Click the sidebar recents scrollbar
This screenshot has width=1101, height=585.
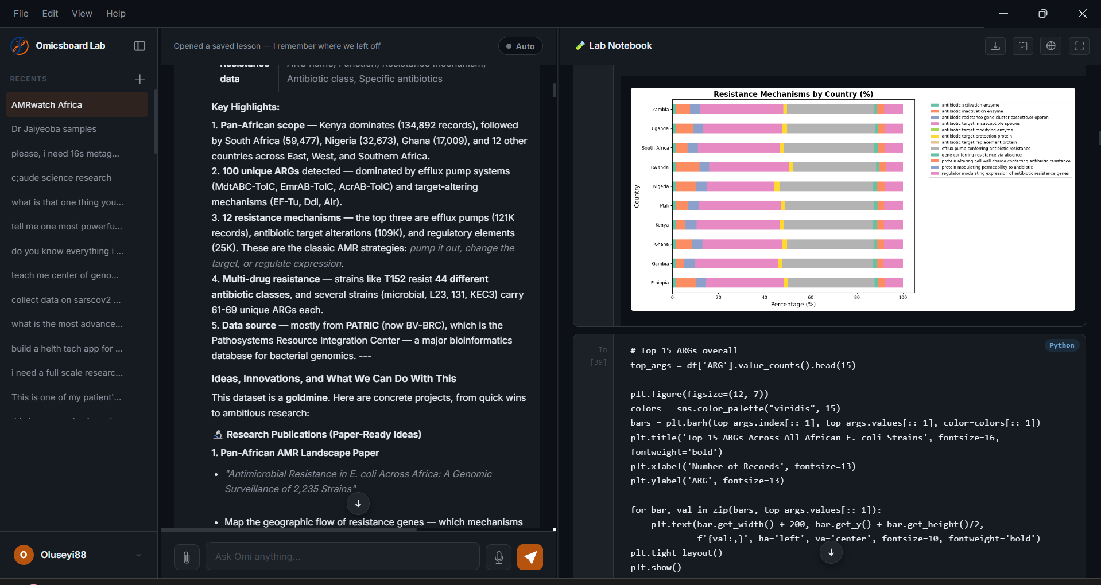pyautogui.click(x=155, y=122)
